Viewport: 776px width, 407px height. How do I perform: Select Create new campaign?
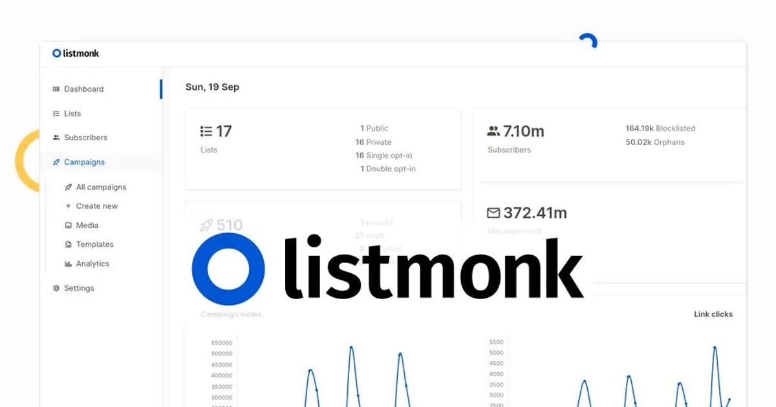click(97, 206)
